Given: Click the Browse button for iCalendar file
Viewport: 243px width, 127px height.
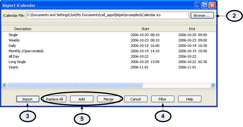Looking at the screenshot, I should tap(202, 16).
